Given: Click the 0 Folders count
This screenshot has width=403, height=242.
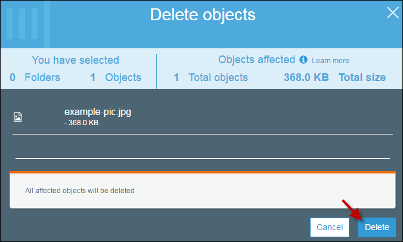Looking at the screenshot, I should [x=35, y=77].
